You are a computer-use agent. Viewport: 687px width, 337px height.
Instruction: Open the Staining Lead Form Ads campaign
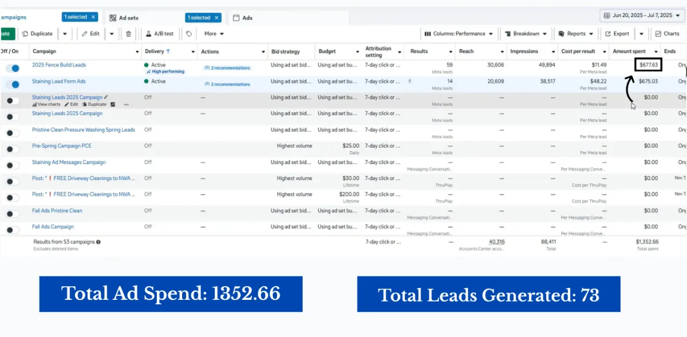(x=59, y=81)
